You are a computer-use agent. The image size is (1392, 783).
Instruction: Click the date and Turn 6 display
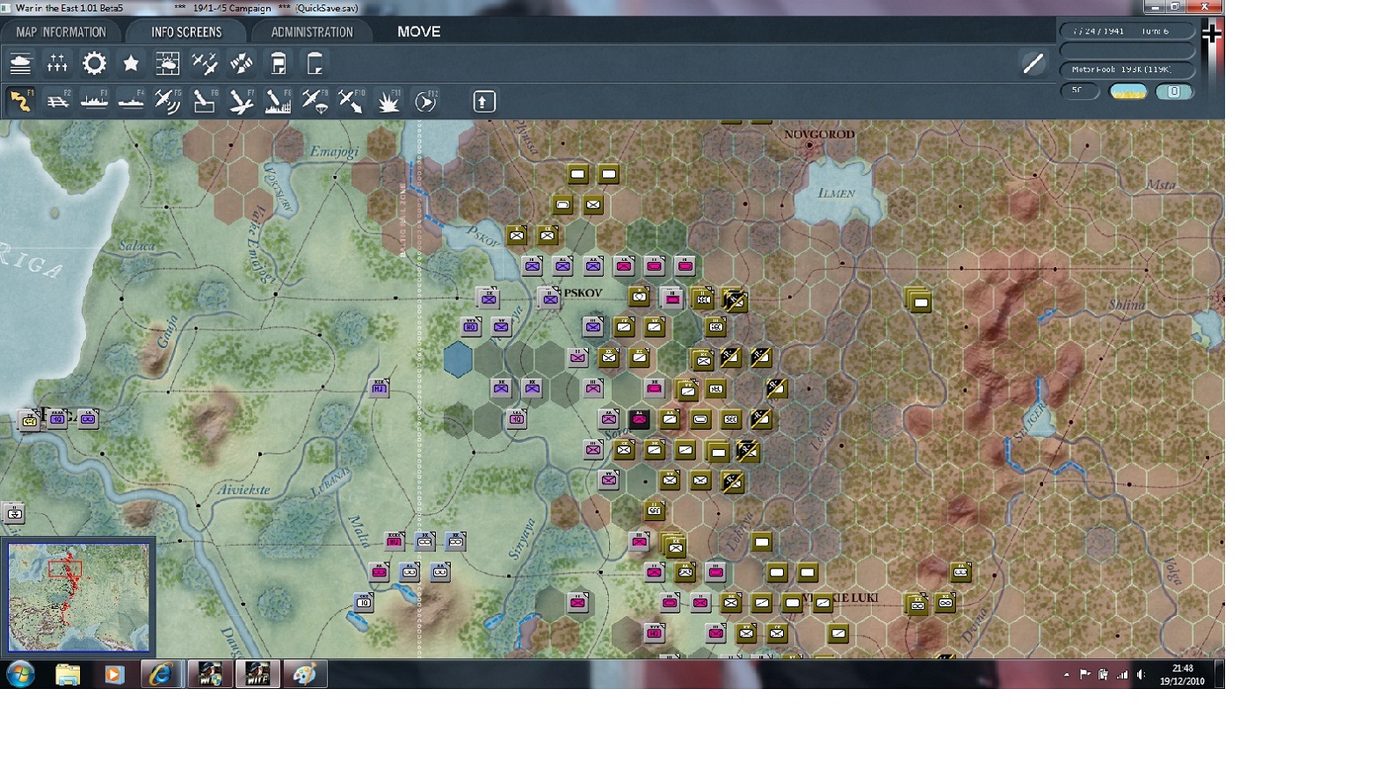[x=1127, y=31]
